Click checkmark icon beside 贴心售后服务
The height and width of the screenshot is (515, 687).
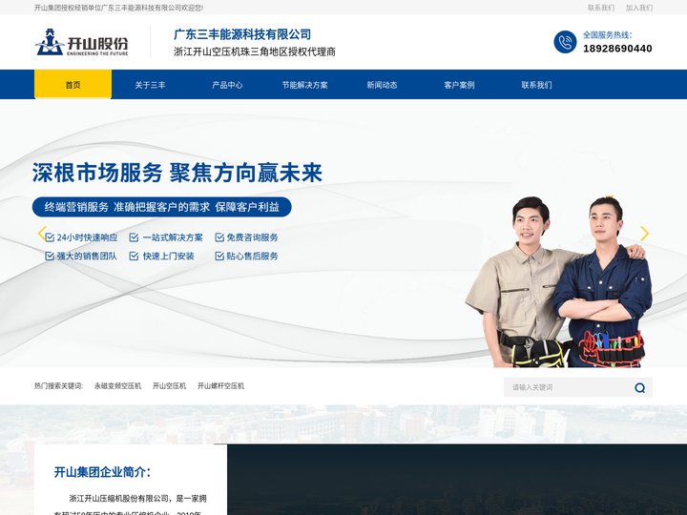[219, 256]
